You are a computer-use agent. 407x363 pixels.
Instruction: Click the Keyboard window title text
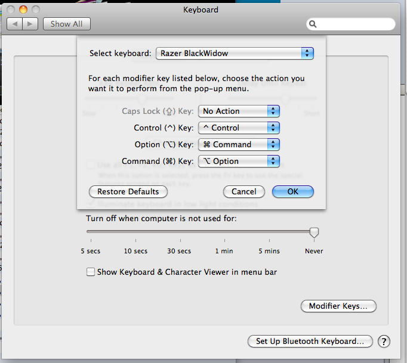[201, 10]
